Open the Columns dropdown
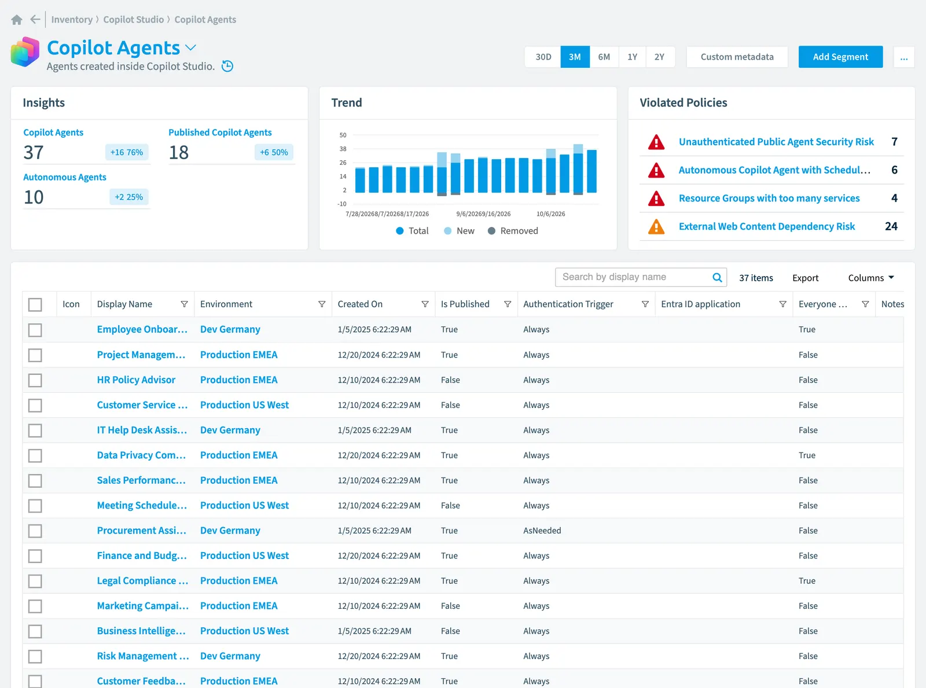Viewport: 926px width, 688px height. [871, 278]
